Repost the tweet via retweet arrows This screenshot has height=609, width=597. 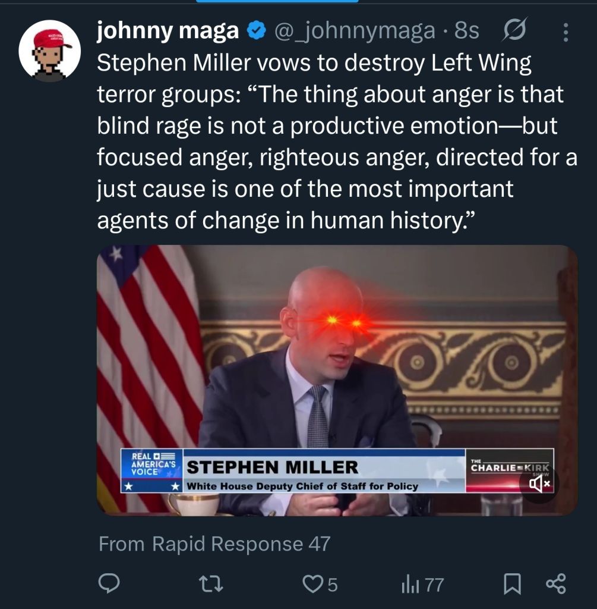[211, 584]
